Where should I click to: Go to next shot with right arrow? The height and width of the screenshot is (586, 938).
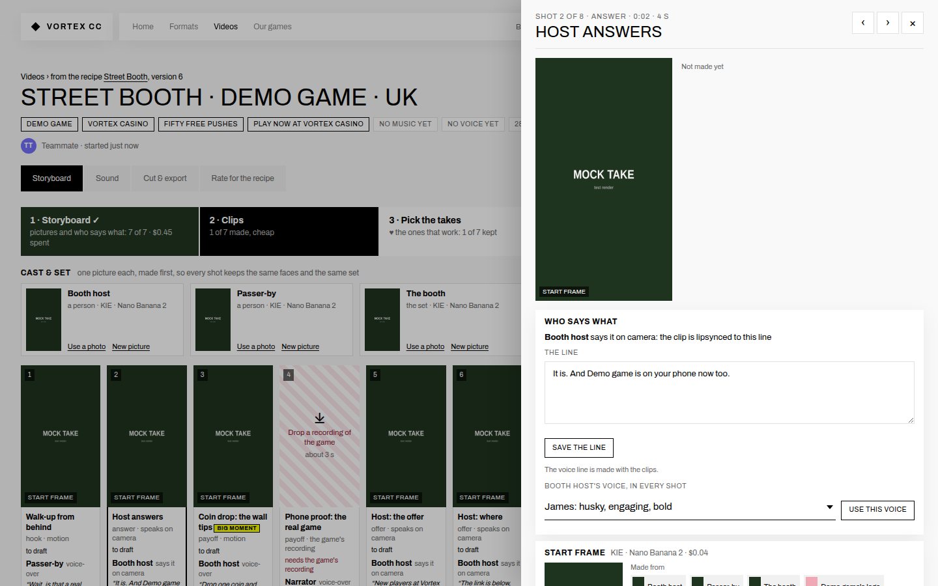pos(888,23)
